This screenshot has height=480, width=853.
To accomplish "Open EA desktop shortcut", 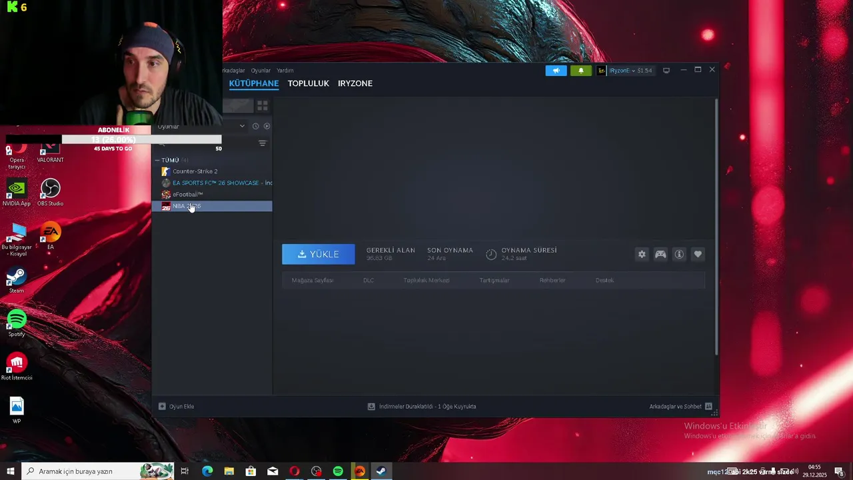I will 51,237.
